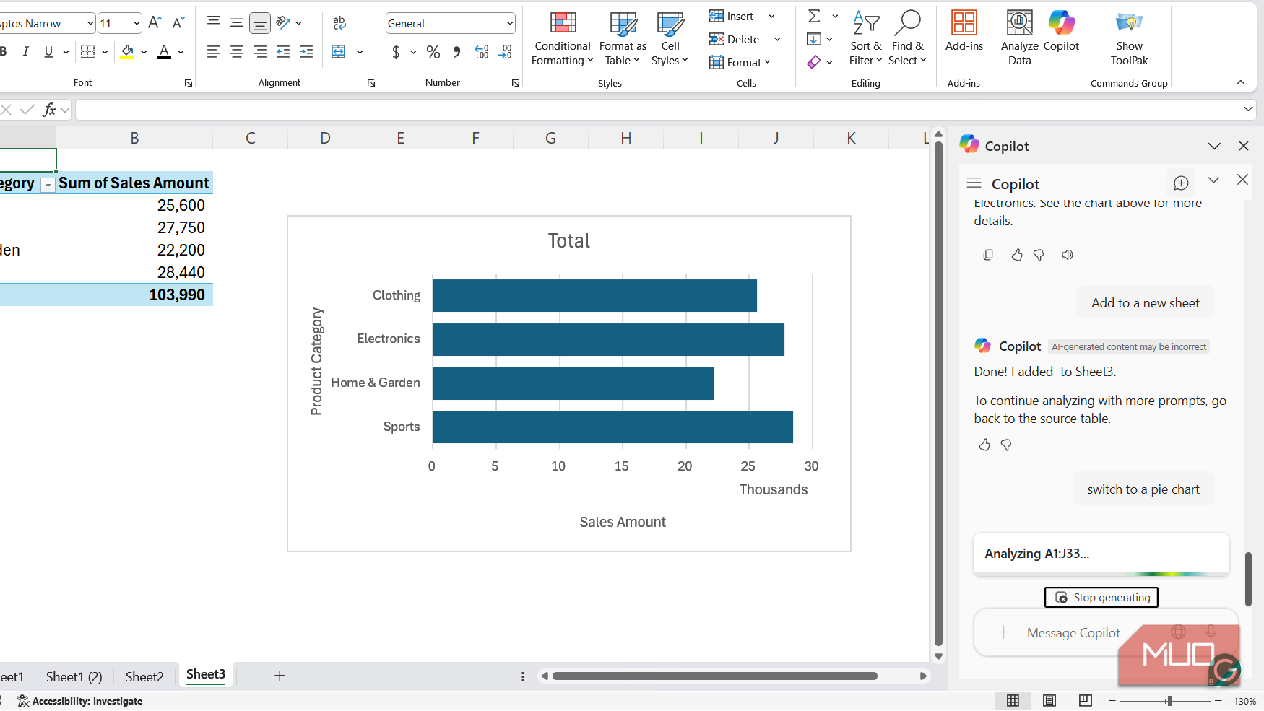Screen dimensions: 1264x711
Task: Copy the Copilot response
Action: (x=988, y=255)
